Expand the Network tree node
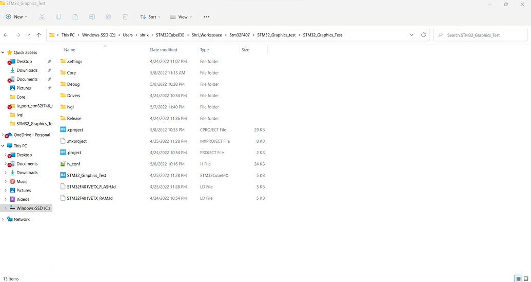This screenshot has width=531, height=282. pyautogui.click(x=3, y=219)
